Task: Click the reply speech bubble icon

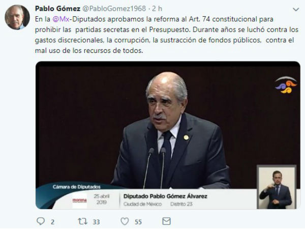Action: (x=41, y=221)
